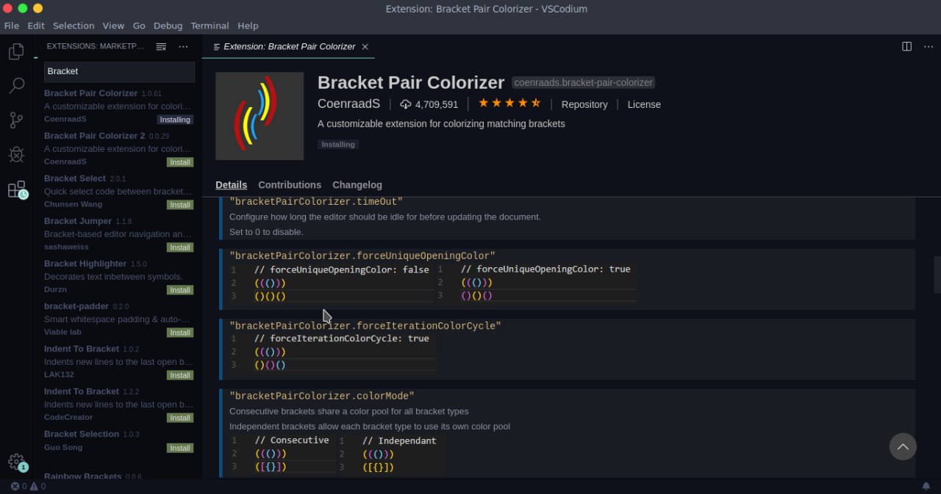Open the Help menu
Image resolution: width=941 pixels, height=494 pixels.
pos(248,25)
